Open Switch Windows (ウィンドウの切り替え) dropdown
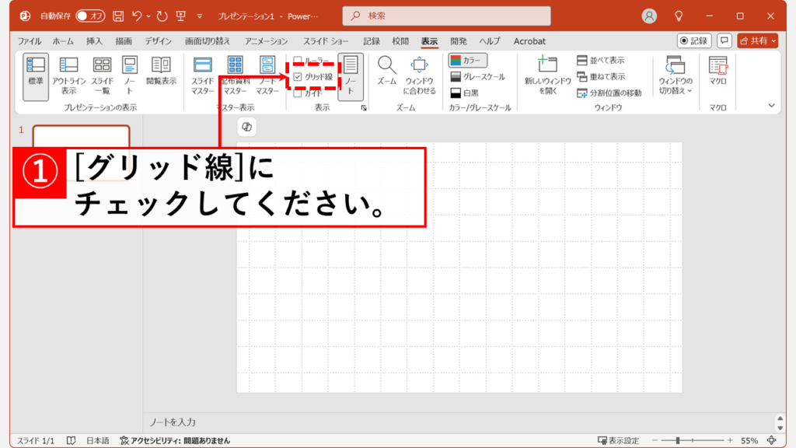Viewport: 796px width, 448px height. click(676, 77)
